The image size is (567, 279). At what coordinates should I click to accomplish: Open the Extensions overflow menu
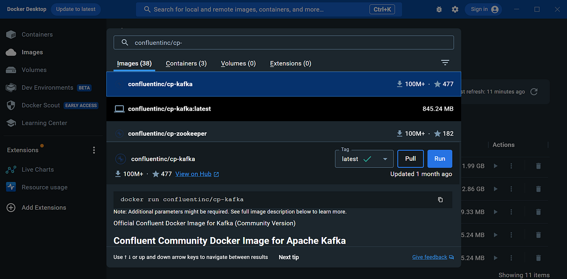pyautogui.click(x=94, y=149)
